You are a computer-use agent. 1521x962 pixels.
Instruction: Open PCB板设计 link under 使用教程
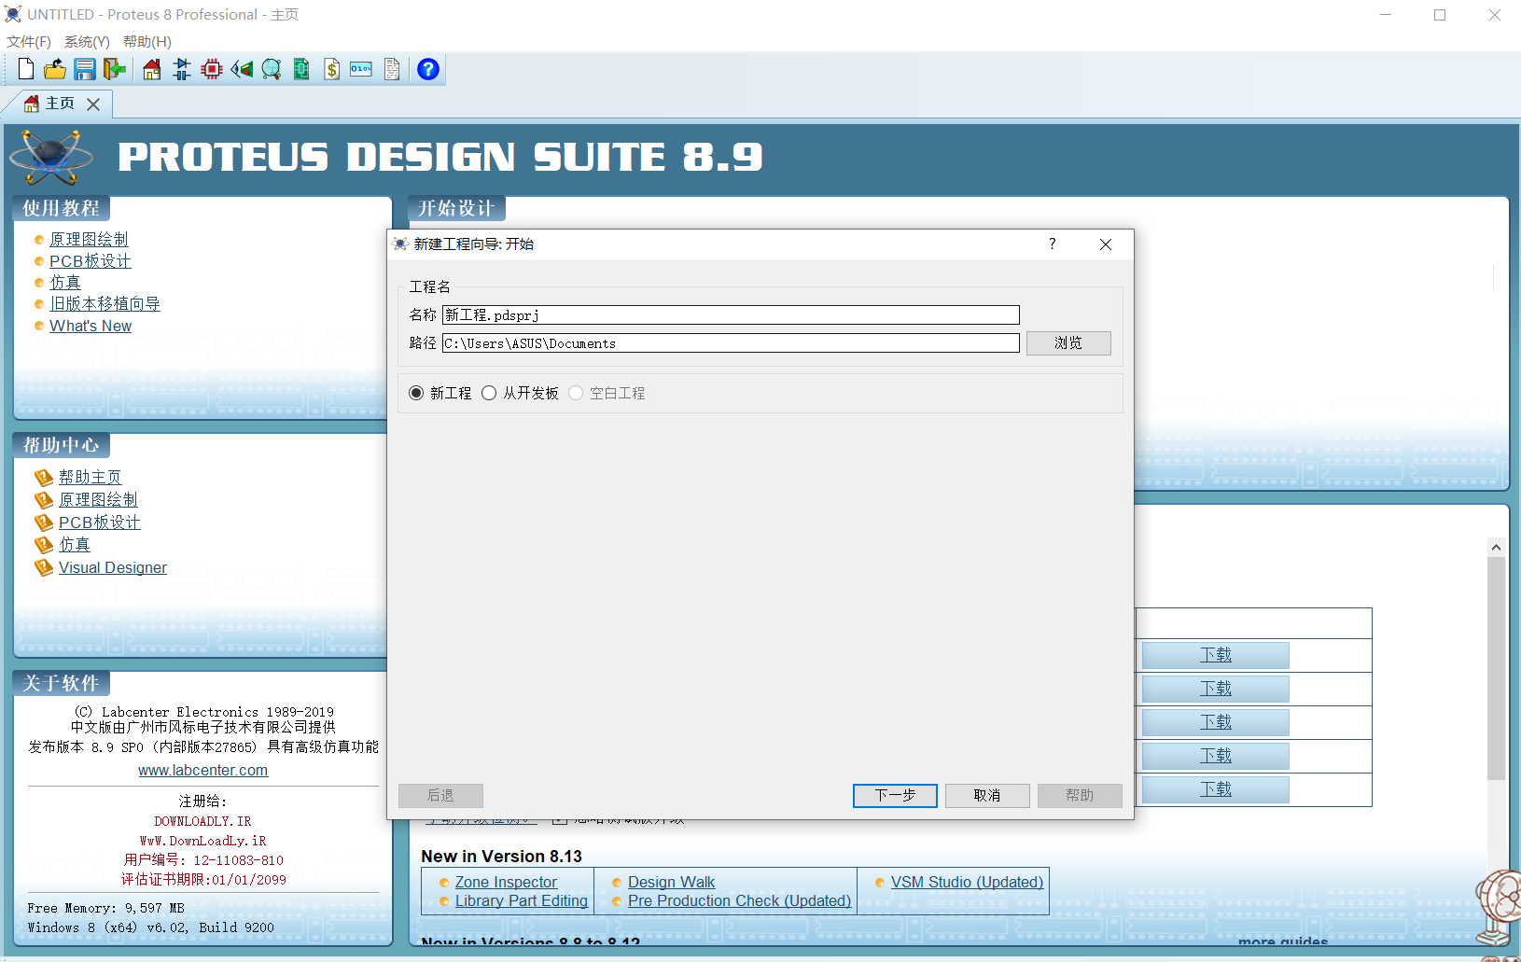click(90, 261)
